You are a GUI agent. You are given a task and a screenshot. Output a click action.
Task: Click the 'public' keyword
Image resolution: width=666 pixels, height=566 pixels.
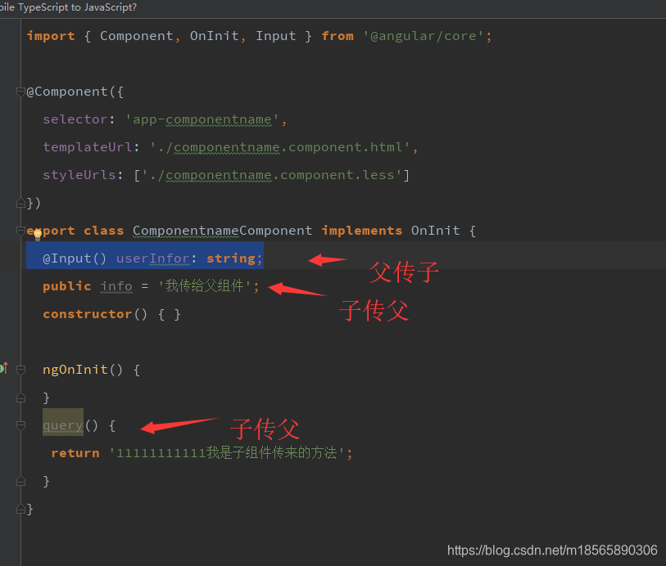[66, 286]
